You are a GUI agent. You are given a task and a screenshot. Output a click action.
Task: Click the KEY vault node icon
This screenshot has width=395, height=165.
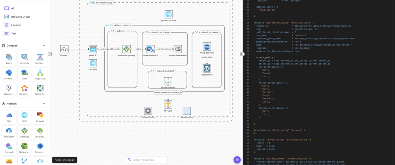(168, 104)
